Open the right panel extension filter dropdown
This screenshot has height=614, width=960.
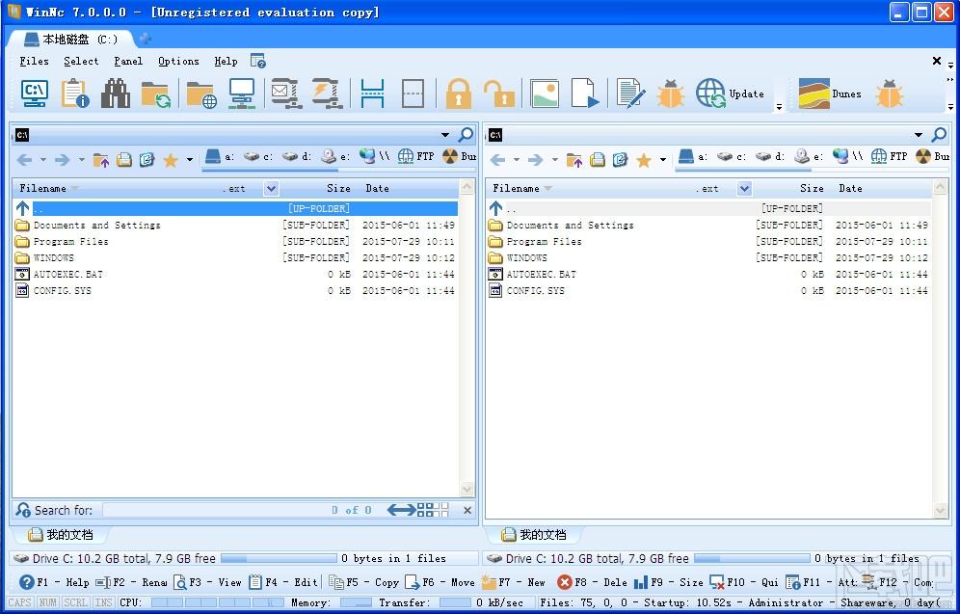[744, 189]
